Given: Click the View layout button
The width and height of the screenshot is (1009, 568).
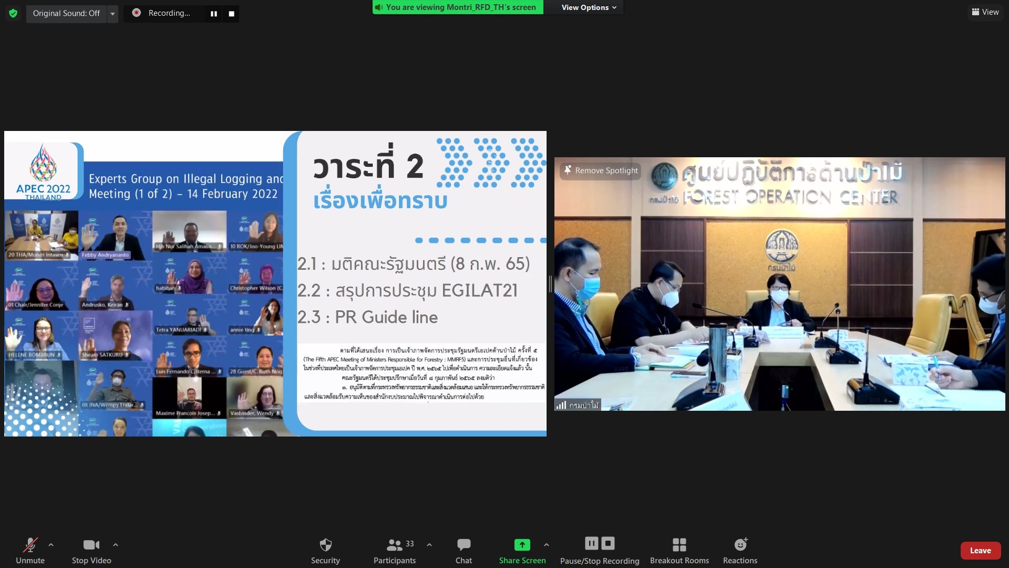Looking at the screenshot, I should 985,12.
